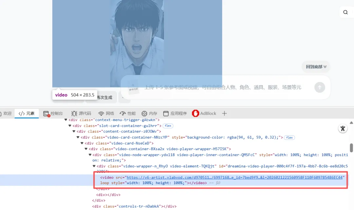Collapse the video-container-BXsa2x div
The image size is (354, 210).
click(86, 149)
